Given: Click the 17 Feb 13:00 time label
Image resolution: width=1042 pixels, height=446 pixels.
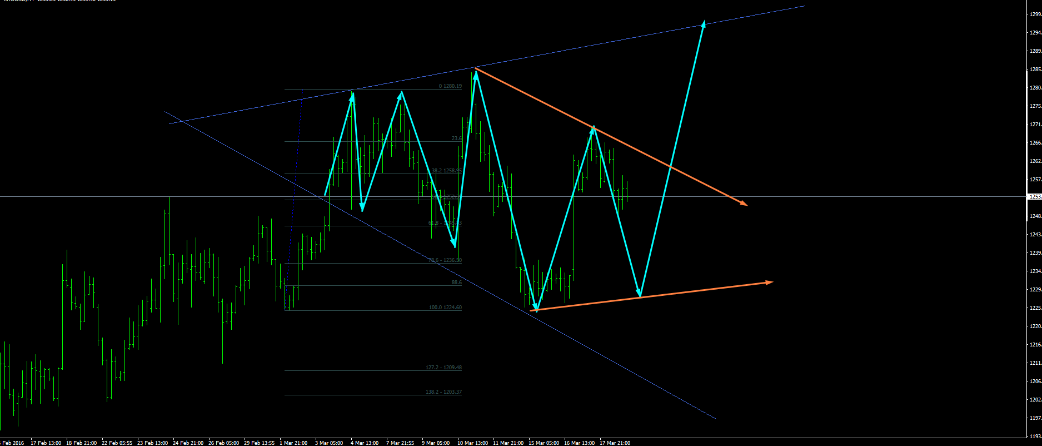Looking at the screenshot, I should 46,443.
